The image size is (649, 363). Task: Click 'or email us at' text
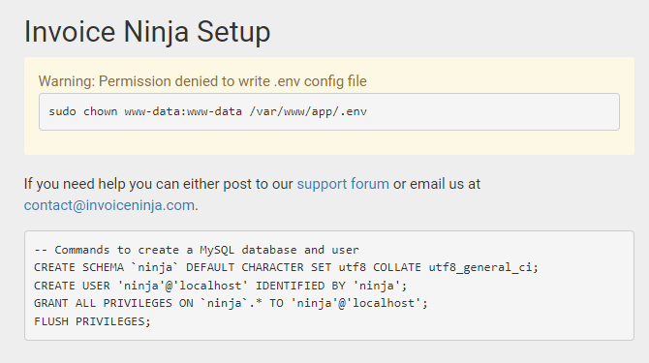pos(437,184)
